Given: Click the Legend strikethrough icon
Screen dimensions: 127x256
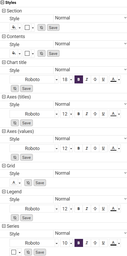Looking at the screenshot, I should pyautogui.click(x=95, y=209).
